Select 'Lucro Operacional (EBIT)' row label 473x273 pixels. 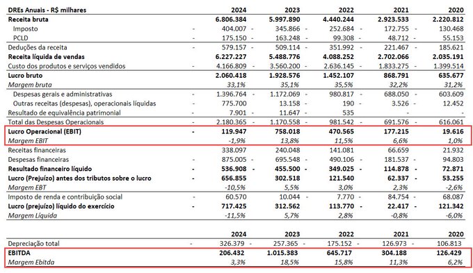pos(45,131)
